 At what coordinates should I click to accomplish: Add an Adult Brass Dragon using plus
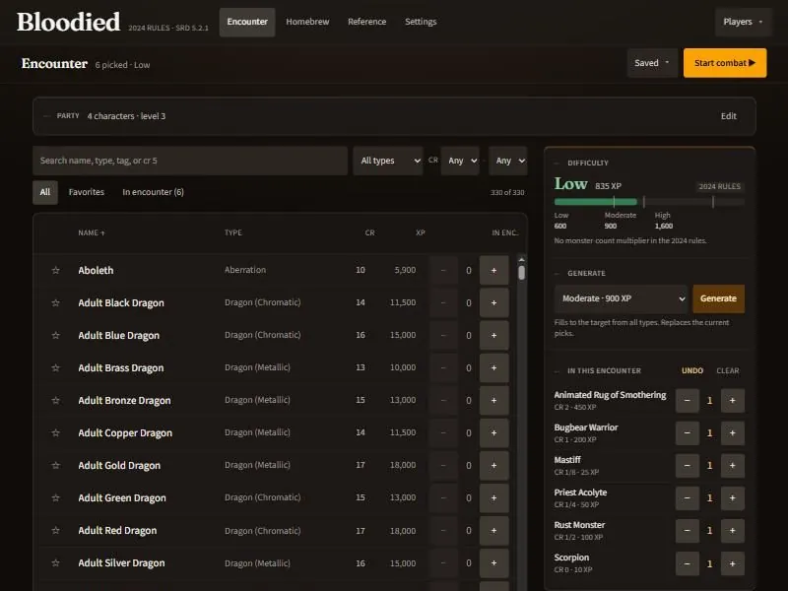(x=494, y=367)
